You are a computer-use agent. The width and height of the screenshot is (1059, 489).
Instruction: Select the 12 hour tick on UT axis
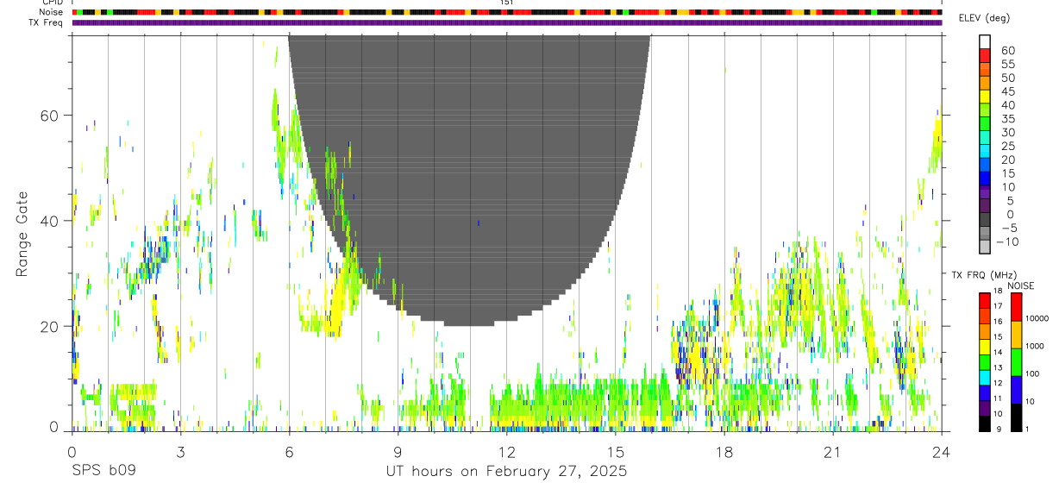click(506, 452)
